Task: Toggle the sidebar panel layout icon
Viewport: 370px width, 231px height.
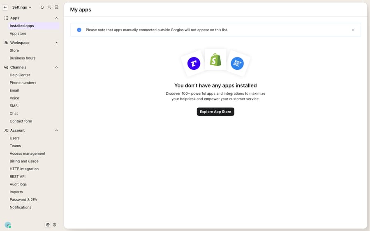Action: pyautogui.click(x=57, y=7)
